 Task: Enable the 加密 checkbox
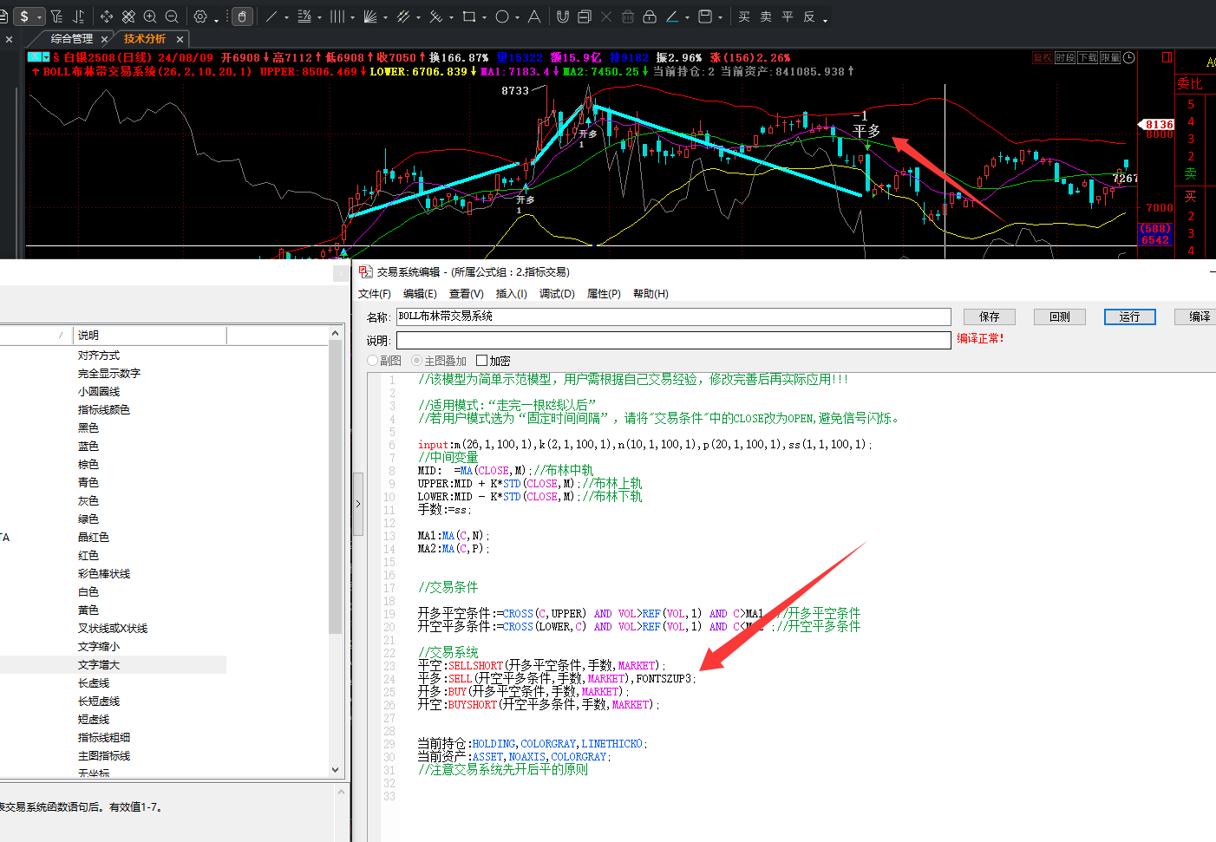(x=481, y=361)
